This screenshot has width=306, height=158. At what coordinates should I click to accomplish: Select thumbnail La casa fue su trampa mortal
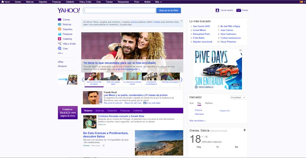(132, 79)
